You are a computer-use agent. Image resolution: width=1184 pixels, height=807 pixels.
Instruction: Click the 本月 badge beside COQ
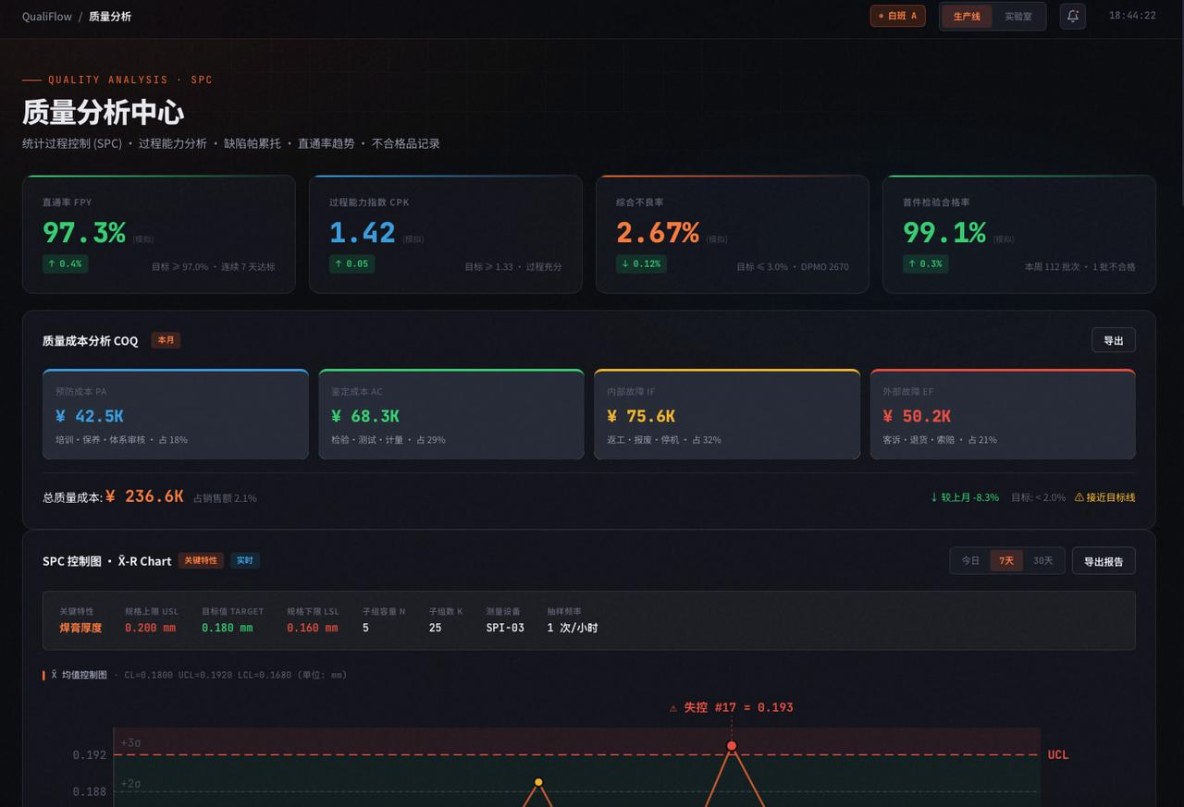[x=166, y=340]
